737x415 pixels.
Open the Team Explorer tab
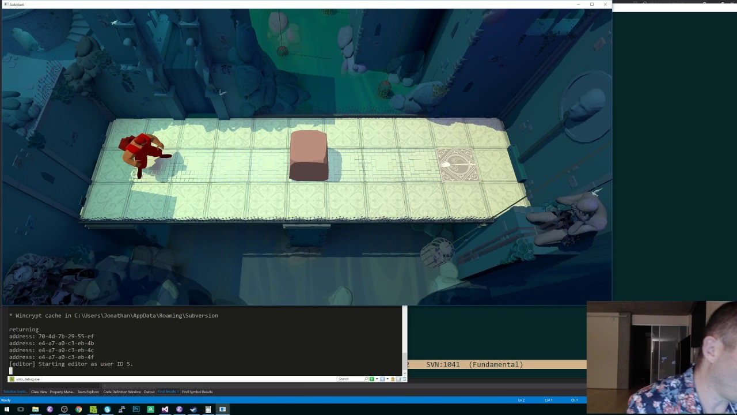pos(88,392)
